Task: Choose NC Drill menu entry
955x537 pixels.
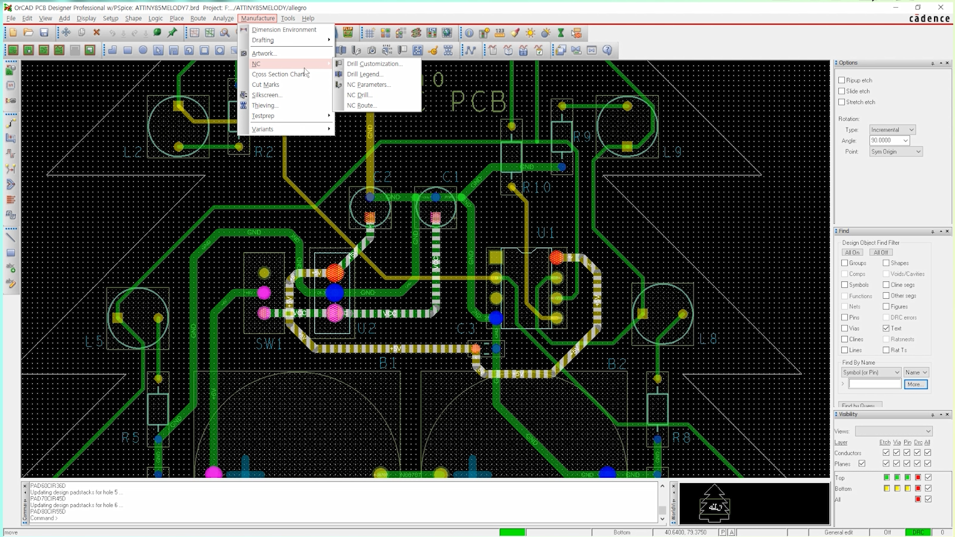Action: [x=360, y=95]
